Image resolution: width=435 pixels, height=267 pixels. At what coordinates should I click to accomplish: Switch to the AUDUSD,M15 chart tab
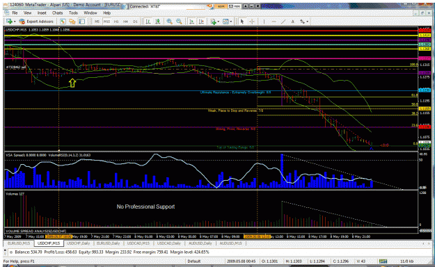[x=230, y=243]
